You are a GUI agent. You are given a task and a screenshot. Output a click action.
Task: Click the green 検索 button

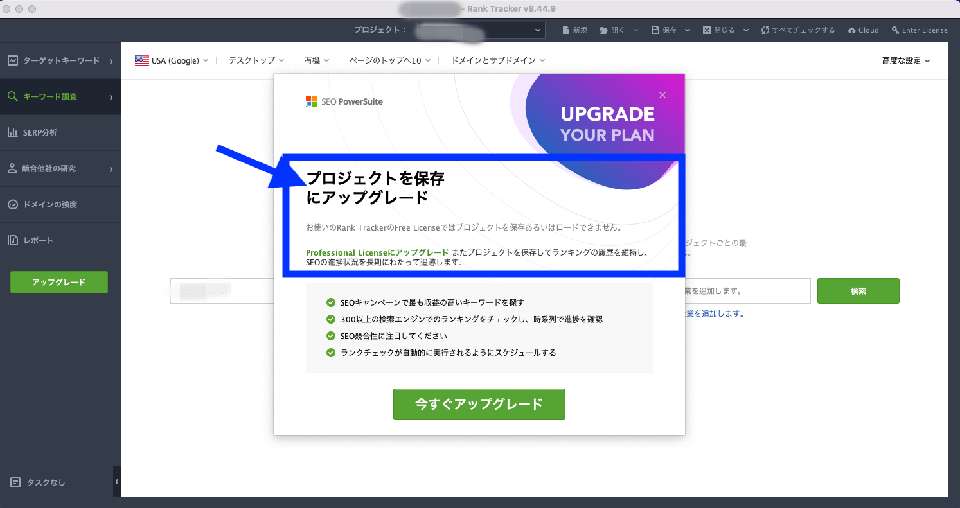tap(858, 291)
